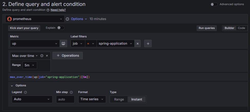The image size is (250, 112).
Task: Click the data source help info icon
Action: (68, 19)
